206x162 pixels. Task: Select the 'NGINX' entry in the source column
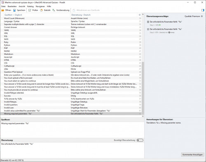pyautogui.click(x=7, y=51)
